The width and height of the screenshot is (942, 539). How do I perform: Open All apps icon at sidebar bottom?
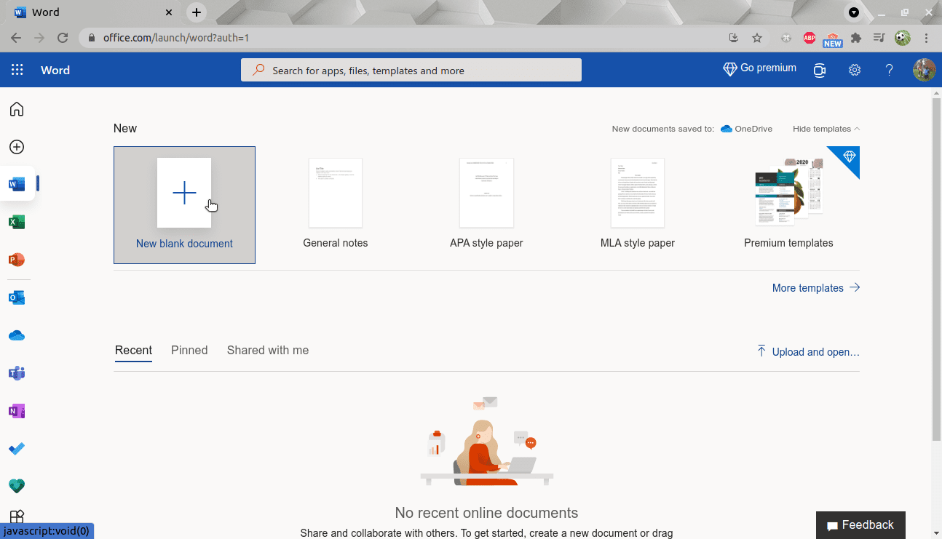[x=17, y=516]
